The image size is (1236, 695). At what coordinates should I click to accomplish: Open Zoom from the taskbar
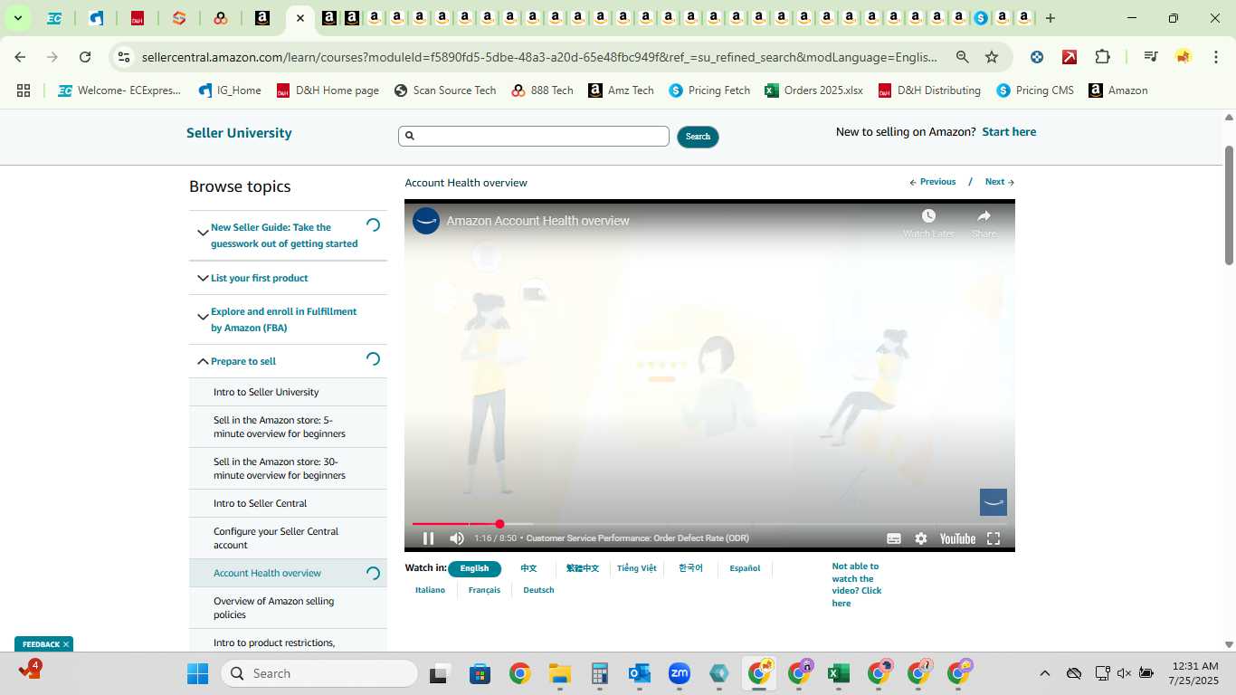tap(679, 673)
